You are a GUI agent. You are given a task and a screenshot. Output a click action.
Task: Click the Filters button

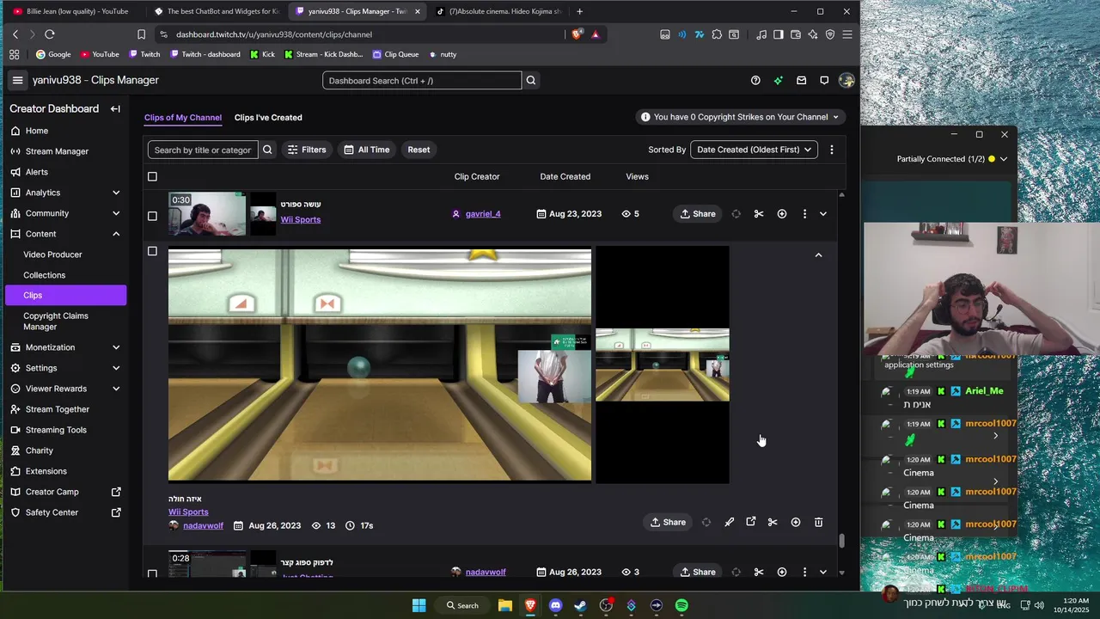click(x=307, y=150)
